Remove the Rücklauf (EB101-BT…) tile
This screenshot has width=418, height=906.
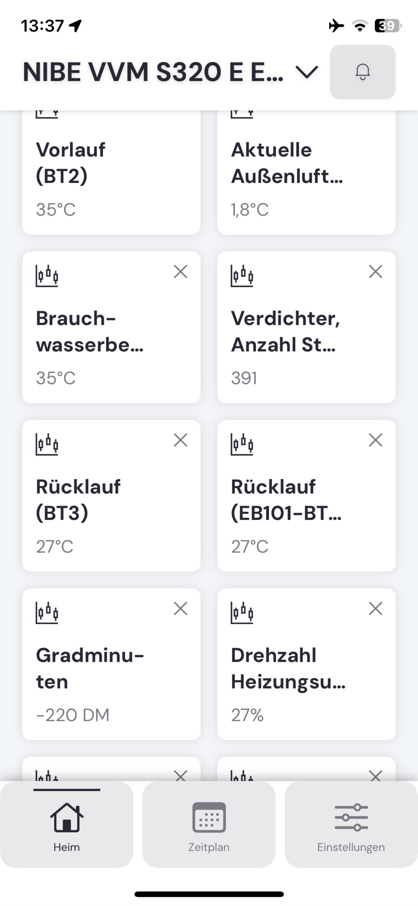(376, 440)
